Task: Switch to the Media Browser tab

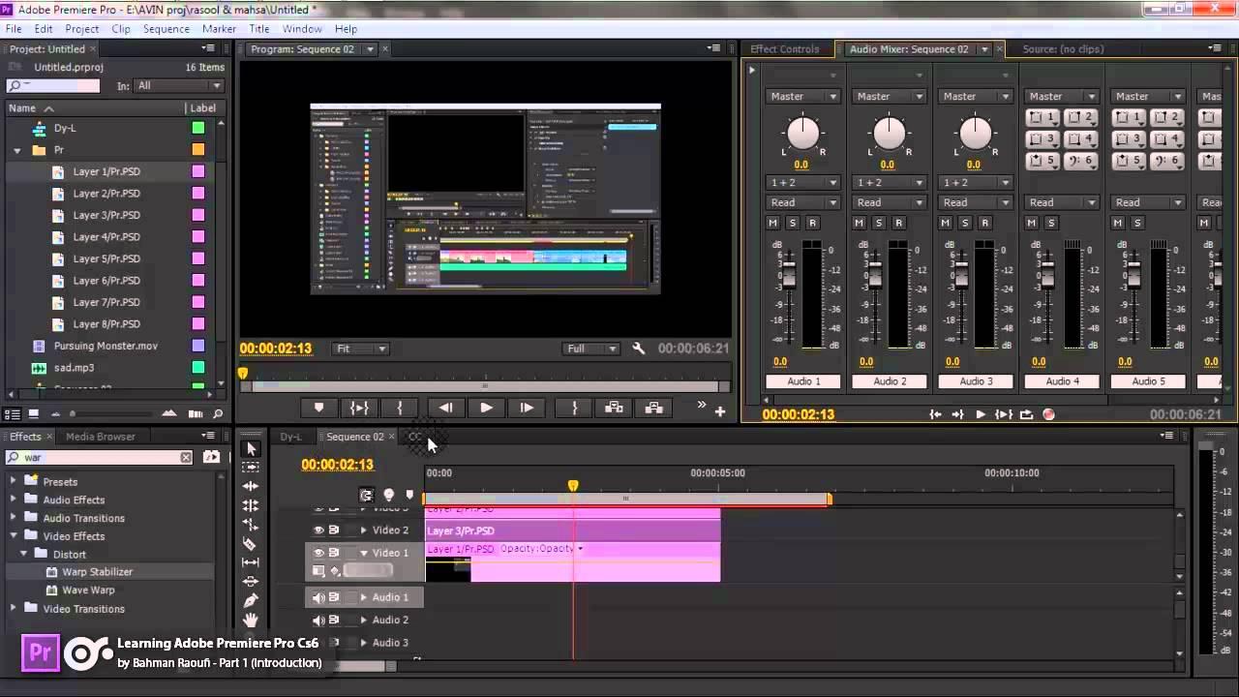Action: click(101, 437)
